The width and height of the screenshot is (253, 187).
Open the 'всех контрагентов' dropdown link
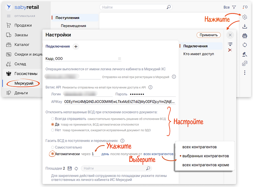(158, 154)
